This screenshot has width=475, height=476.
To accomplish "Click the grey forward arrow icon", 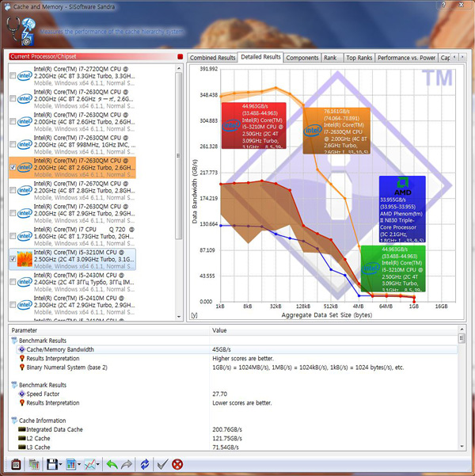I will [x=126, y=464].
